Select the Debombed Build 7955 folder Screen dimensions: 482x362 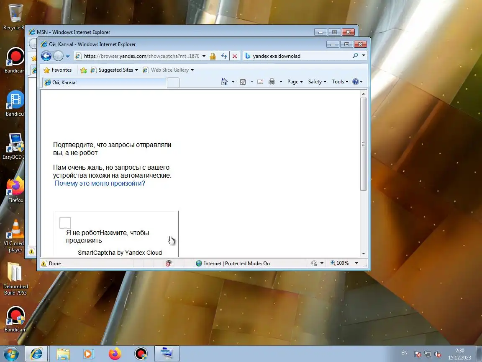coord(15,279)
